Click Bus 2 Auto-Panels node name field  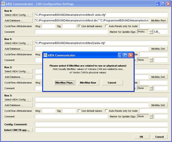(x=153, y=82)
